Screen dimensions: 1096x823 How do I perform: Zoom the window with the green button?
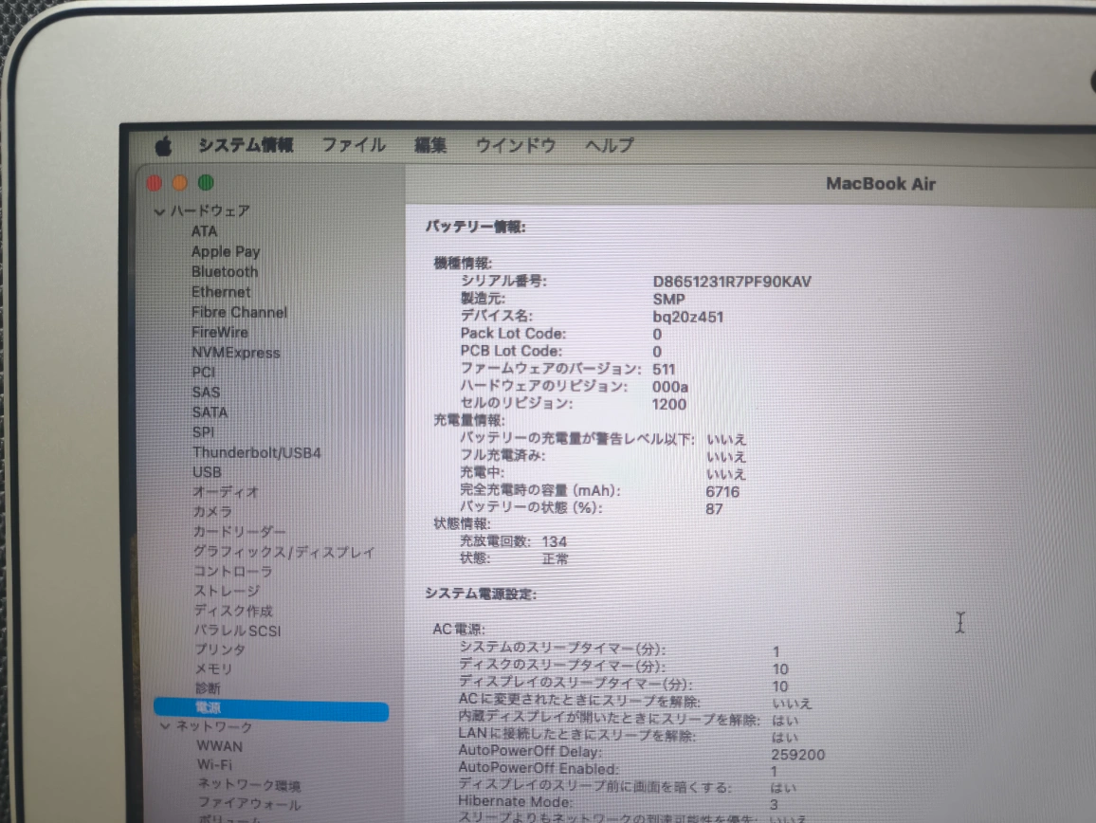(x=206, y=183)
